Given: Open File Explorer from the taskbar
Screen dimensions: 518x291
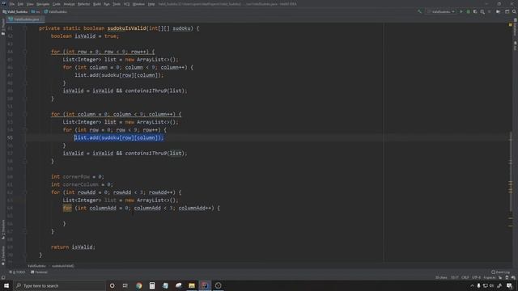Looking at the screenshot, I should point(192,285).
